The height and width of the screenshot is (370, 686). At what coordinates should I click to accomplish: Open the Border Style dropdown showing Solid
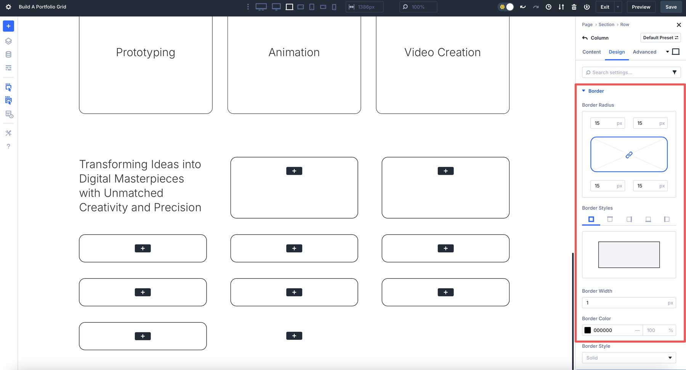point(628,357)
